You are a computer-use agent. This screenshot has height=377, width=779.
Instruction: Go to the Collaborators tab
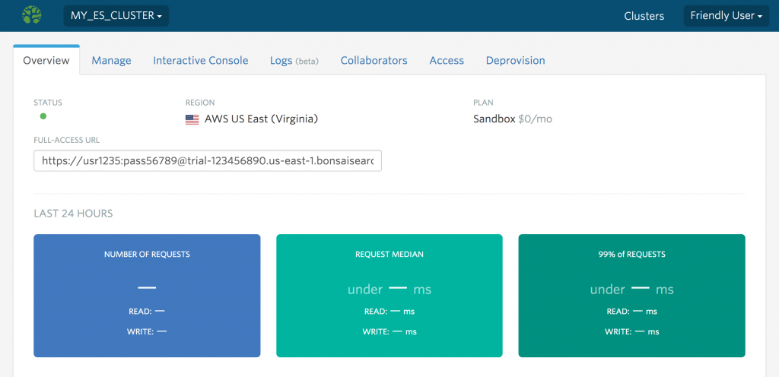[x=374, y=61]
